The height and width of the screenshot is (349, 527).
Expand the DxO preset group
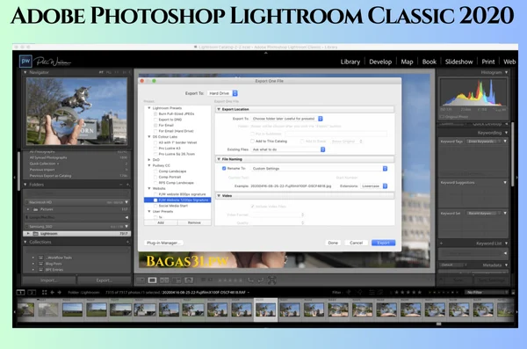(x=149, y=159)
